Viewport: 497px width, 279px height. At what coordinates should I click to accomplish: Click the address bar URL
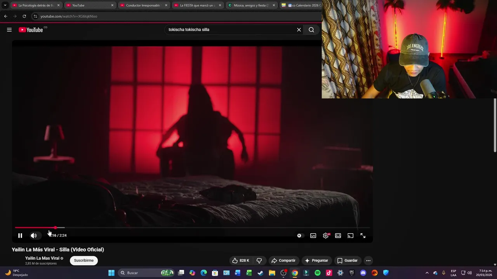coord(69,16)
